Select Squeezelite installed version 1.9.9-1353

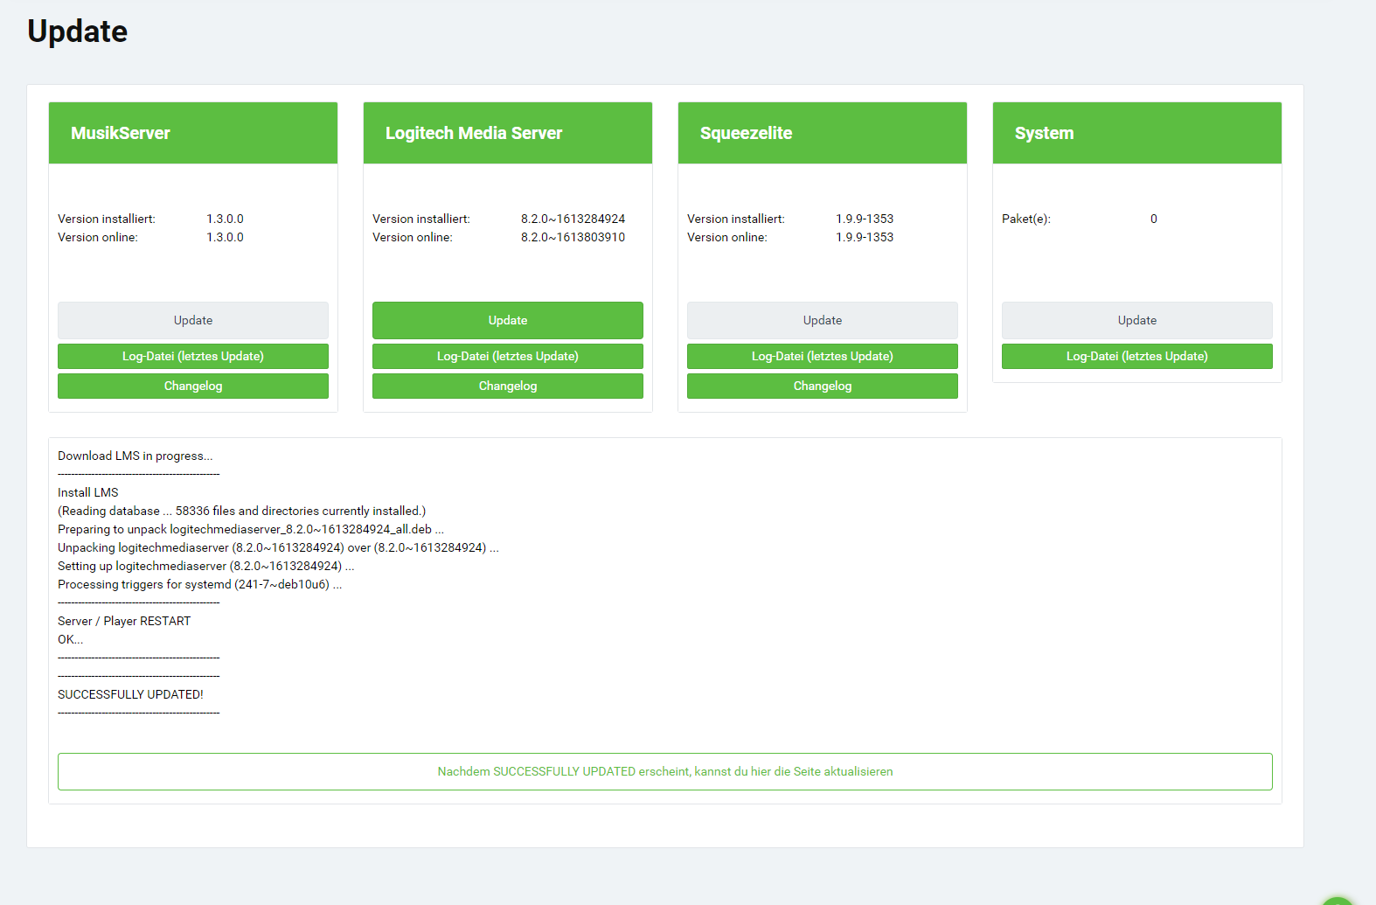coord(865,219)
